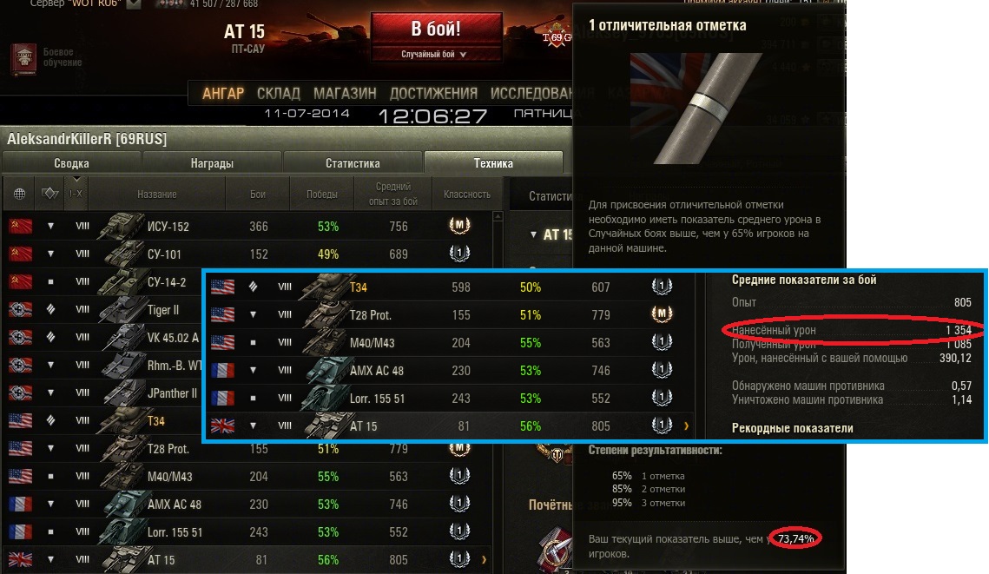The width and height of the screenshot is (989, 574).
Task: Expand the AT 15 row arrow chevron
Action: (x=484, y=559)
